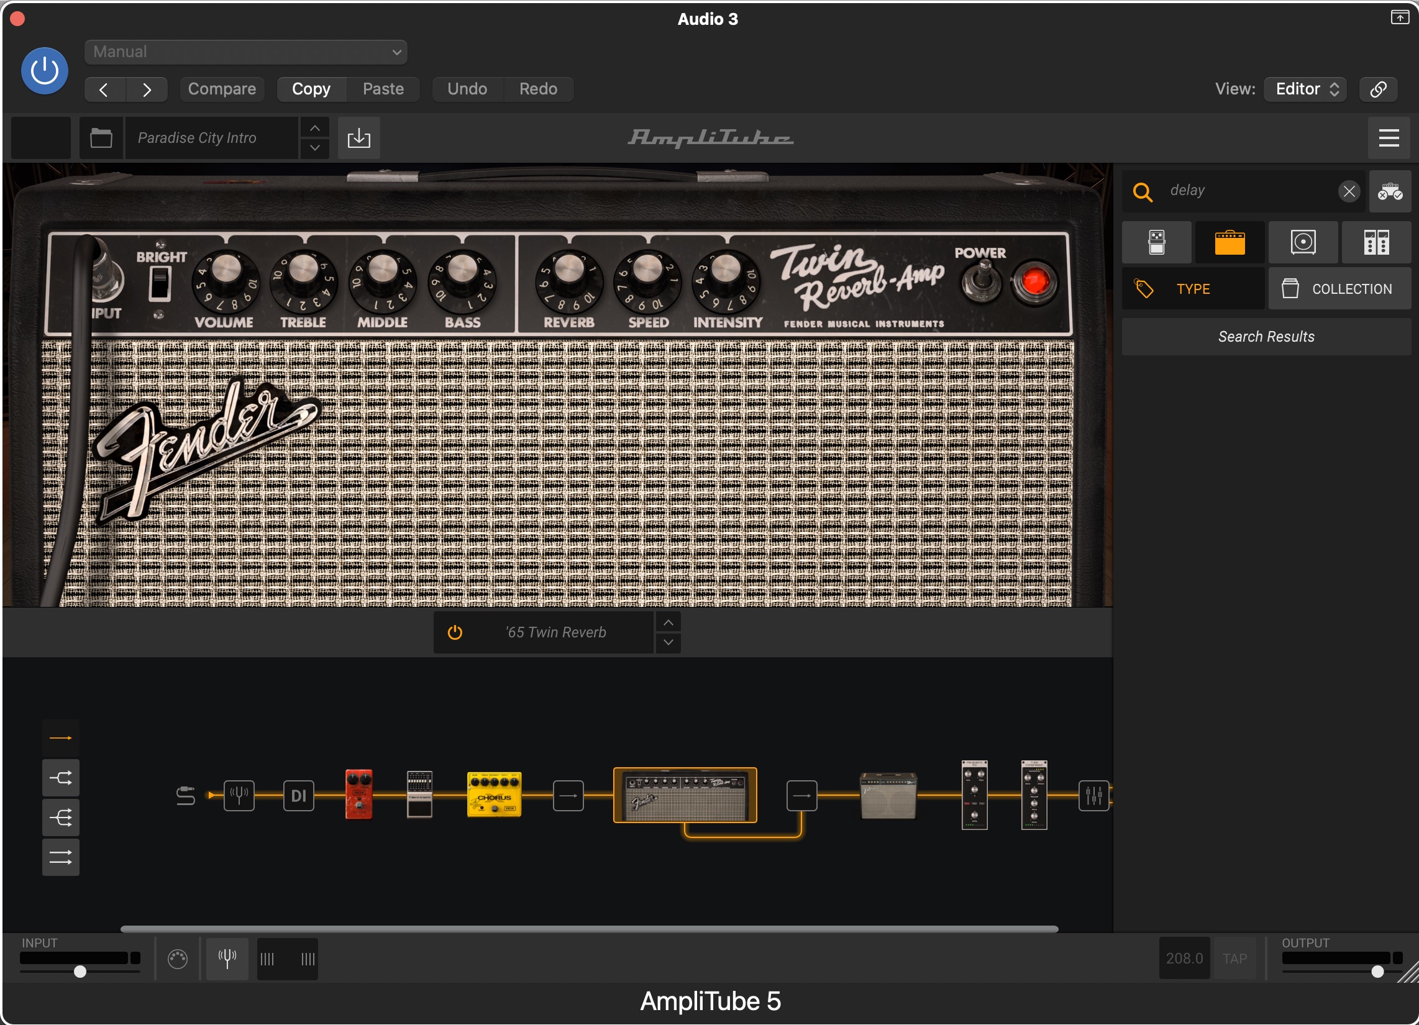Screen dimensions: 1419x1025
Task: Click the save preset download icon
Action: point(358,138)
